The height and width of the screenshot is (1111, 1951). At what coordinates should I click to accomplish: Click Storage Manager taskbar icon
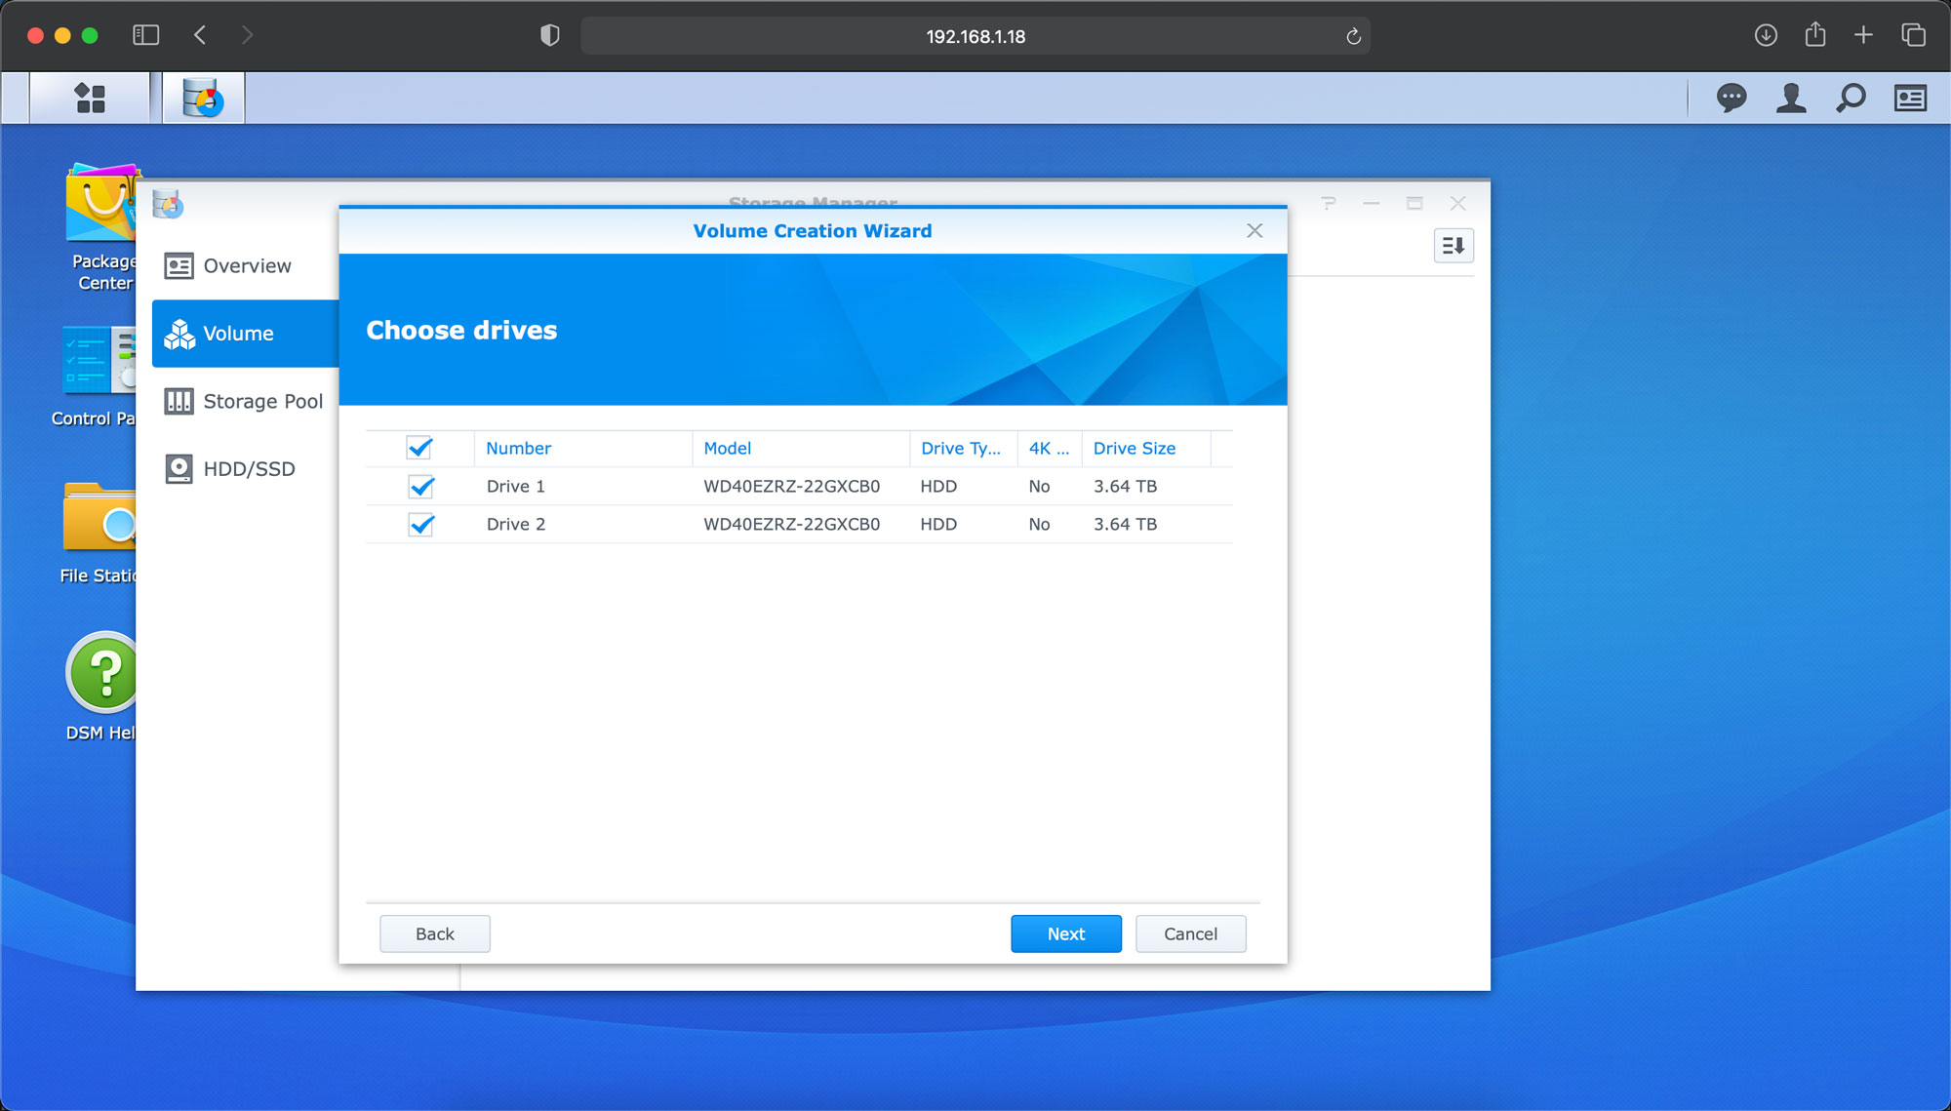[203, 98]
